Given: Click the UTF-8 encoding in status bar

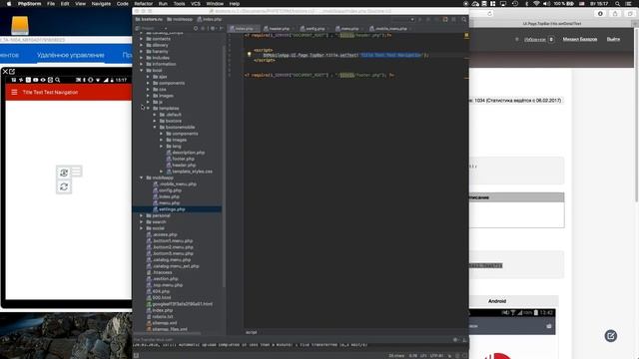Looking at the screenshot, I should click(x=436, y=355).
